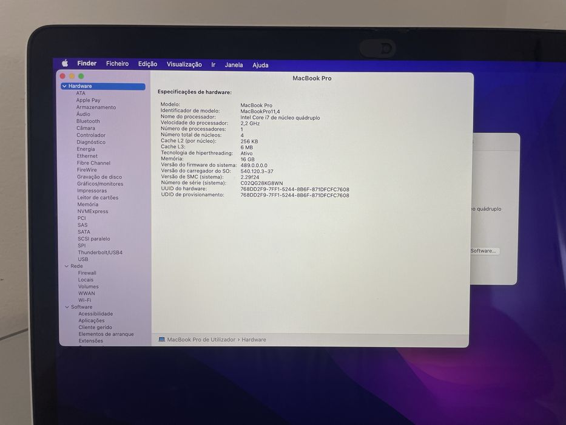Select USB in the sidebar
The height and width of the screenshot is (425, 566).
point(83,259)
